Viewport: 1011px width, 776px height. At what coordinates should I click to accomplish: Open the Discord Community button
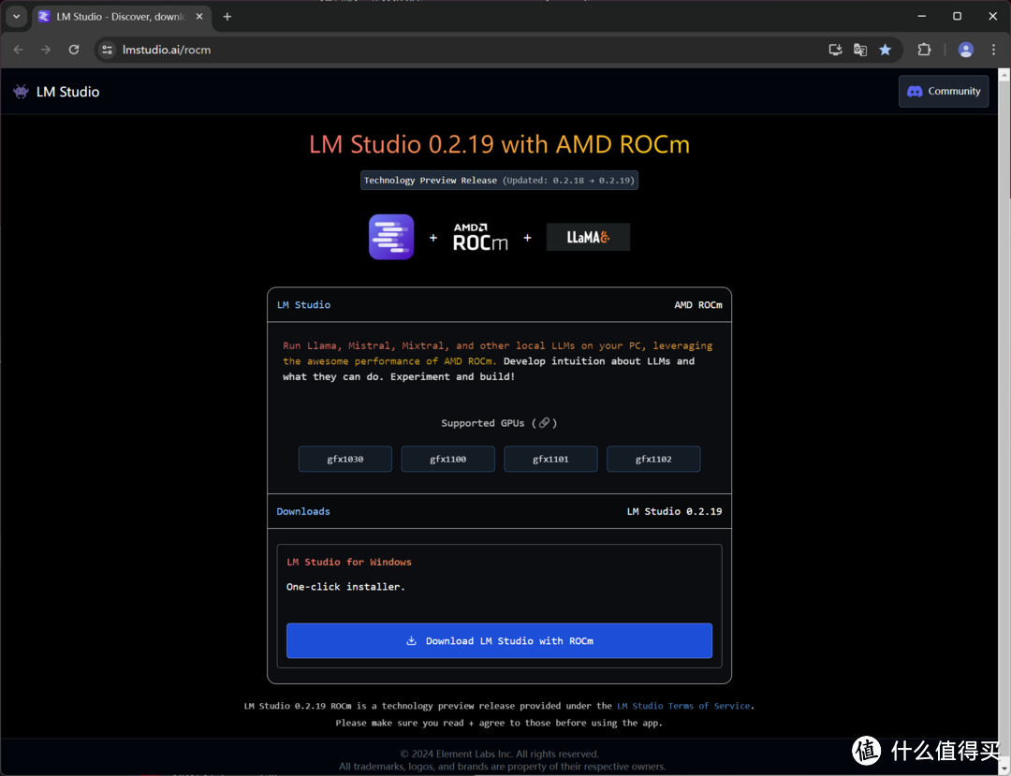click(x=944, y=92)
